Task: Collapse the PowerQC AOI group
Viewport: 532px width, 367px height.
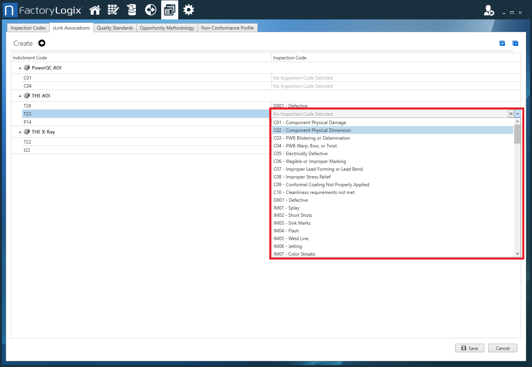Action: (x=19, y=67)
